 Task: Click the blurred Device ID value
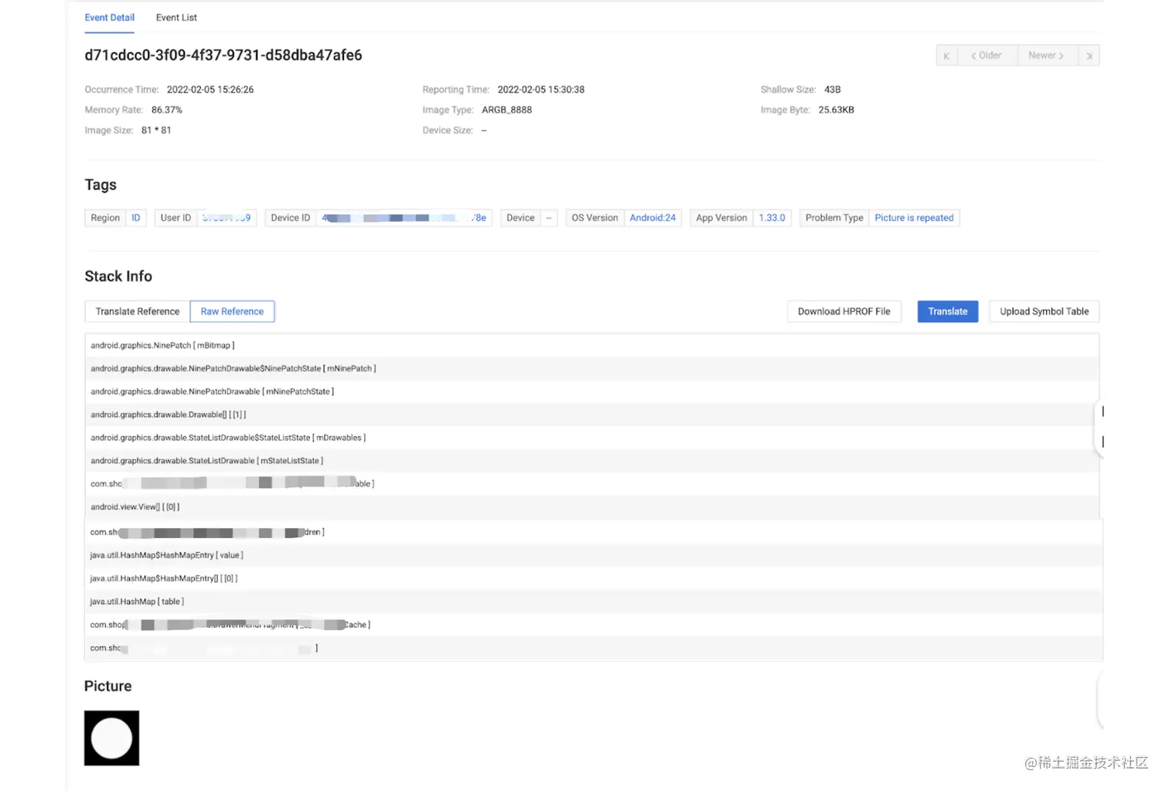tap(404, 218)
